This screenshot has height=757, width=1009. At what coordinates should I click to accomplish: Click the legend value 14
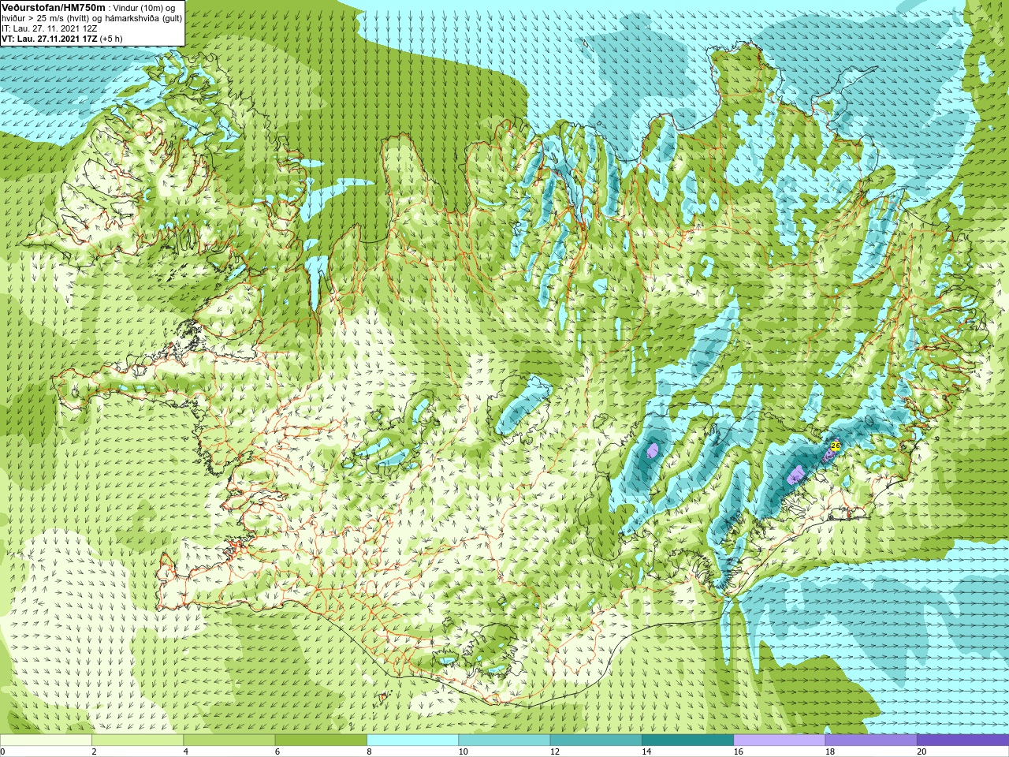pos(646,751)
